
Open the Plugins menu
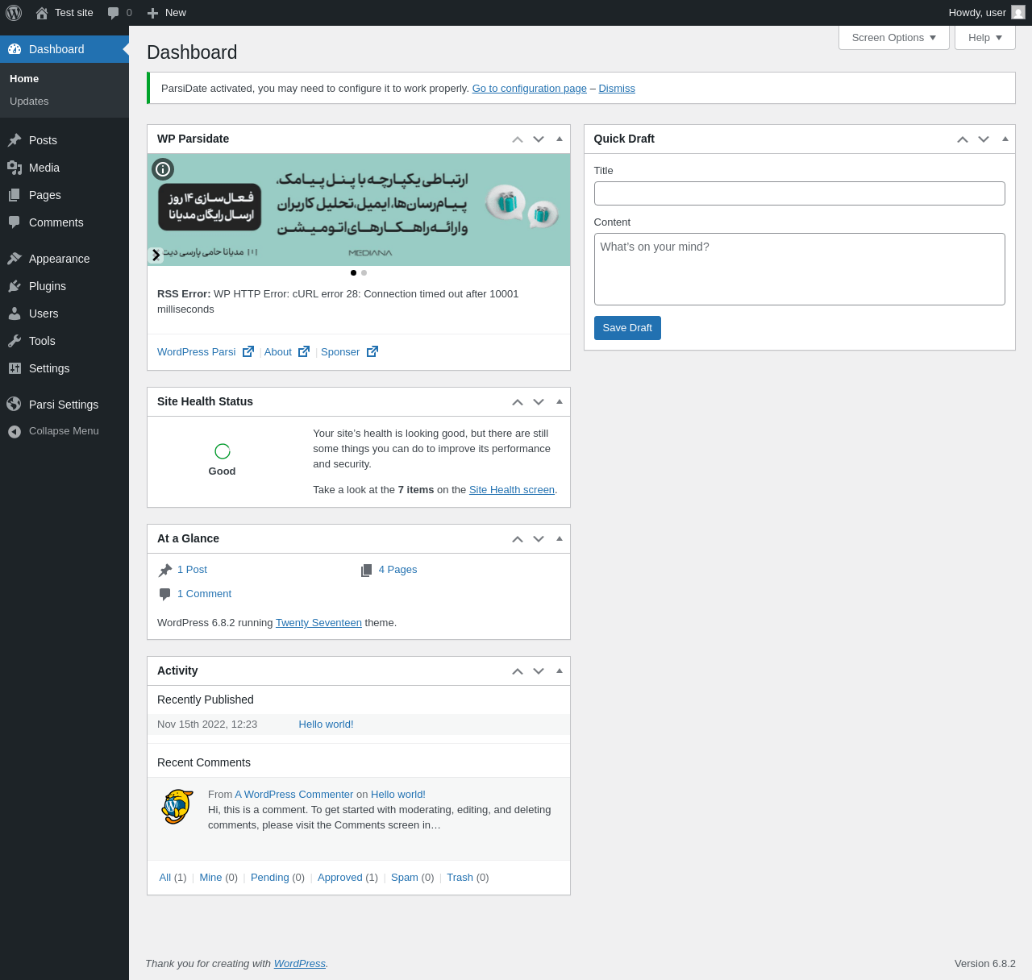tap(64, 286)
